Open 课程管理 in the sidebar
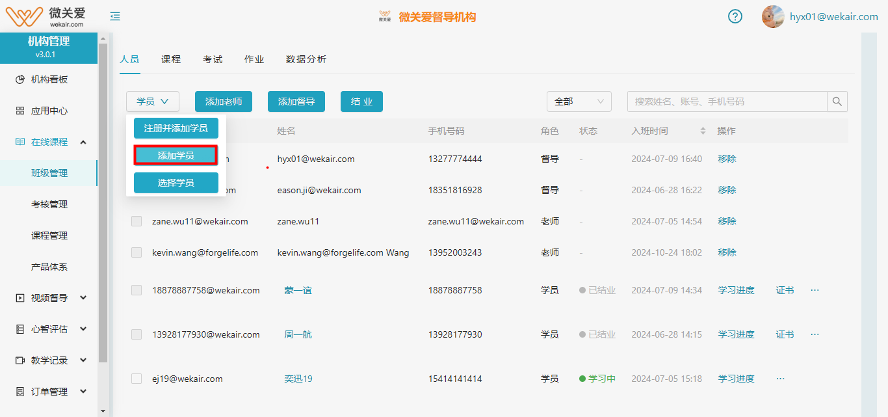 [x=49, y=235]
